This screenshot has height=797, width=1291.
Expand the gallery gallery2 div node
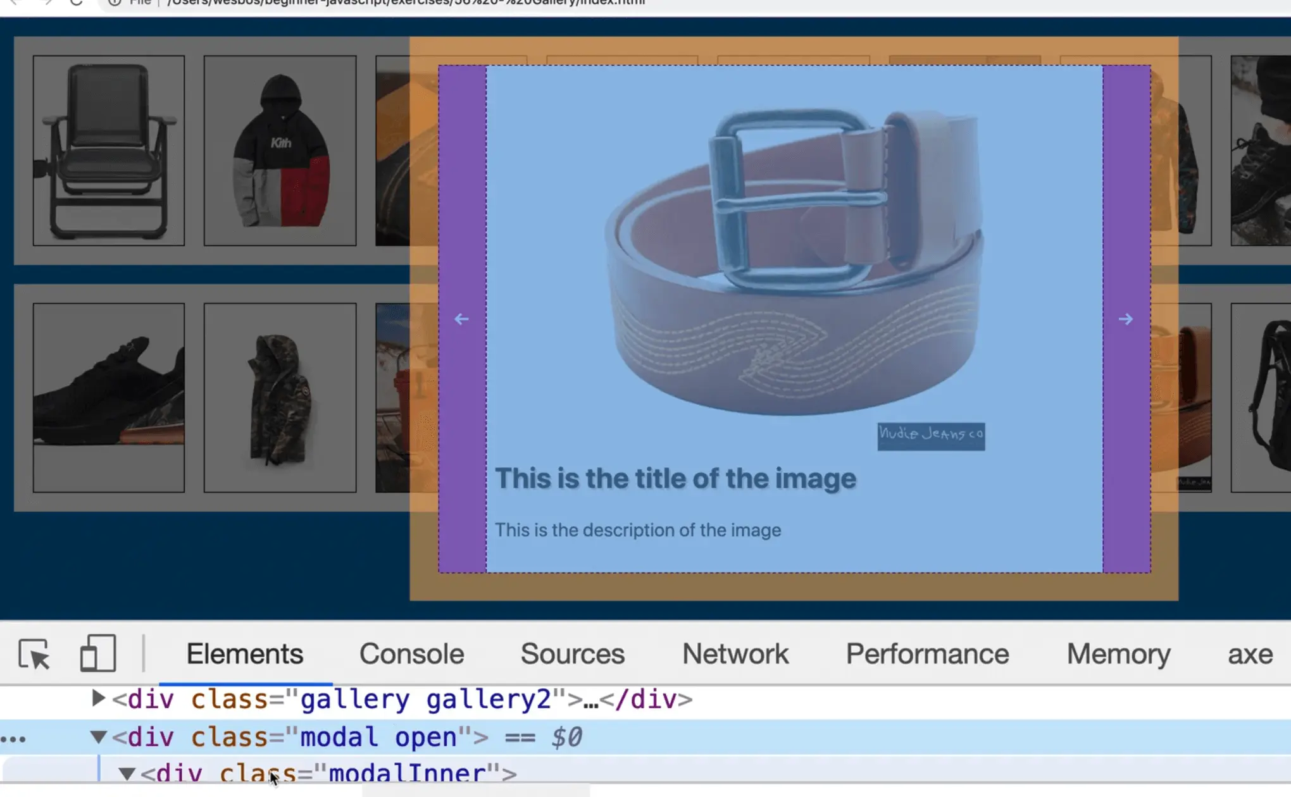click(x=98, y=698)
